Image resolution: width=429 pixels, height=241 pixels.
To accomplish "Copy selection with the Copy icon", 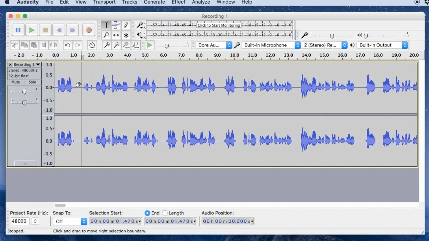I will [24, 45].
